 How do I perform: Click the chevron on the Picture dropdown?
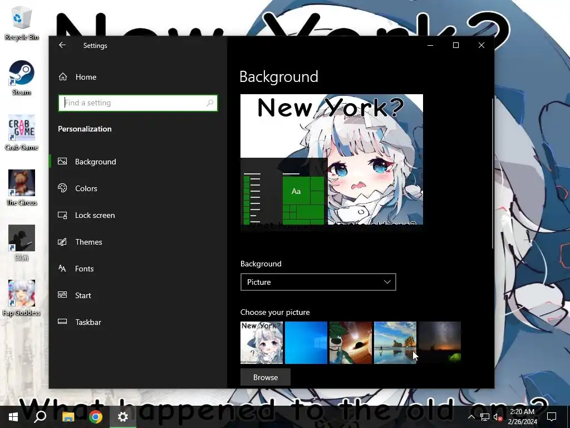[x=387, y=282]
